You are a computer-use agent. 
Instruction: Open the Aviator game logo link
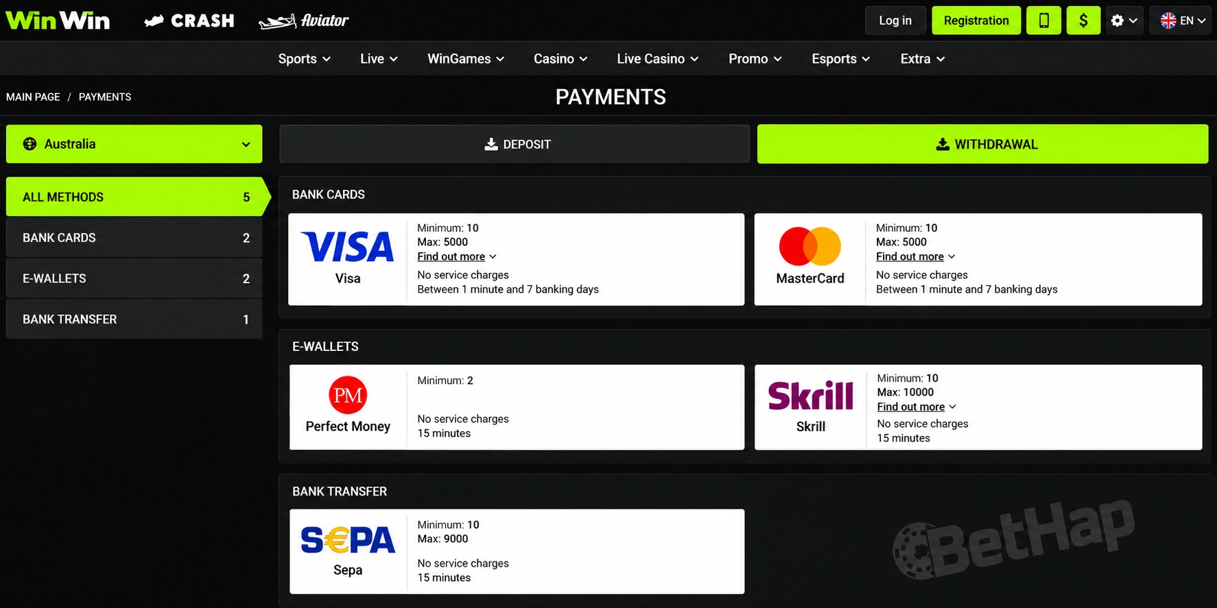(x=303, y=21)
